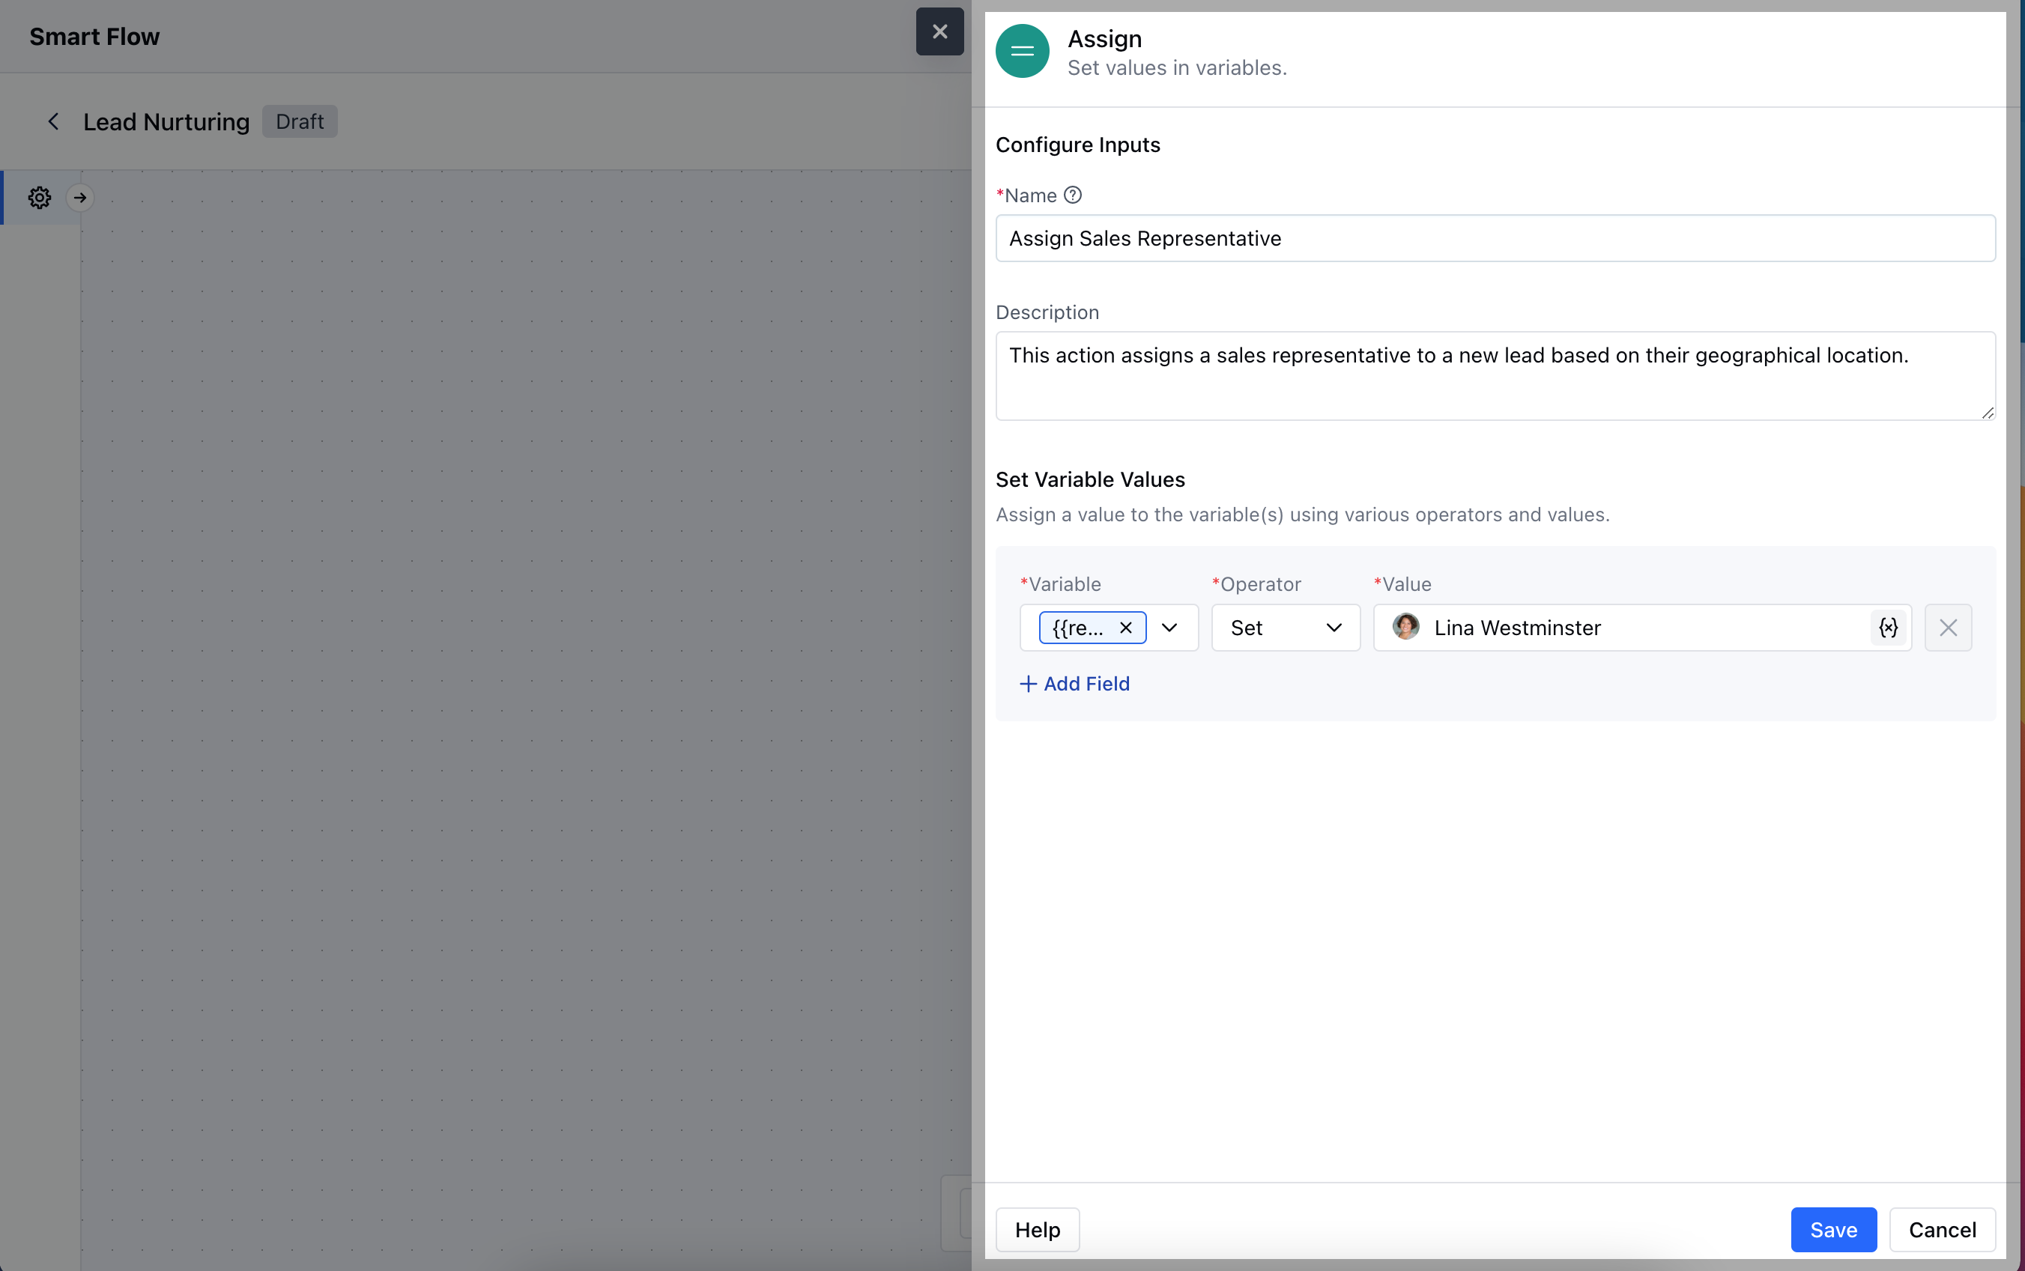The image size is (2025, 1271).
Task: Navigate back using the back arrow
Action: point(54,121)
